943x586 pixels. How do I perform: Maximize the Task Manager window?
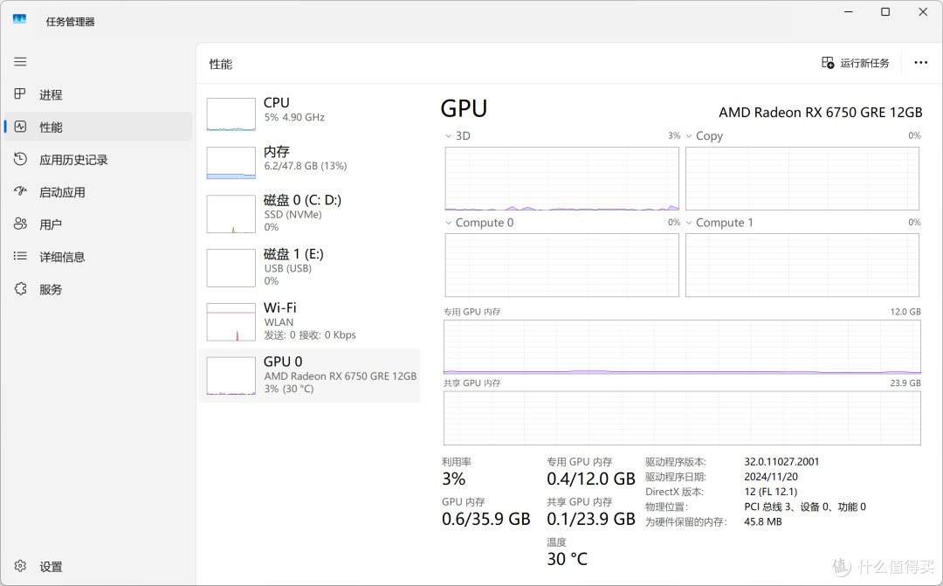point(885,12)
